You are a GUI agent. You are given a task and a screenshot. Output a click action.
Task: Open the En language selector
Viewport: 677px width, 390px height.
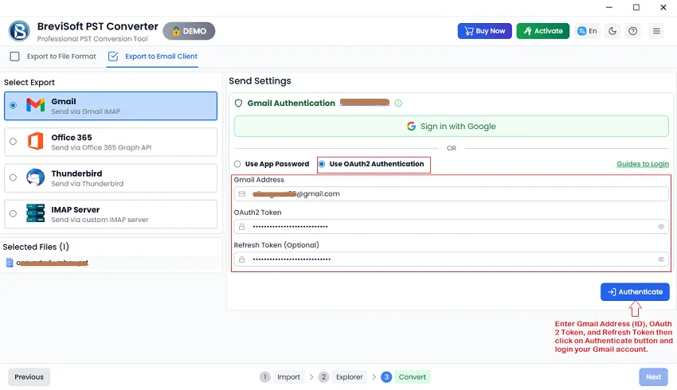(x=587, y=31)
